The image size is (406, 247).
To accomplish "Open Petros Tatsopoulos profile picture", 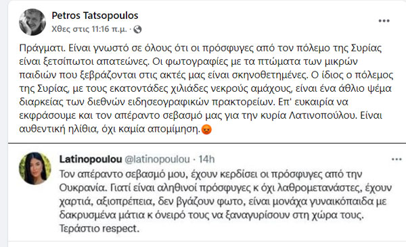I will (x=32, y=22).
